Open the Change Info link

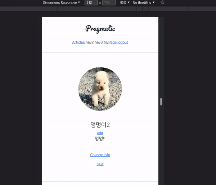click(x=100, y=155)
